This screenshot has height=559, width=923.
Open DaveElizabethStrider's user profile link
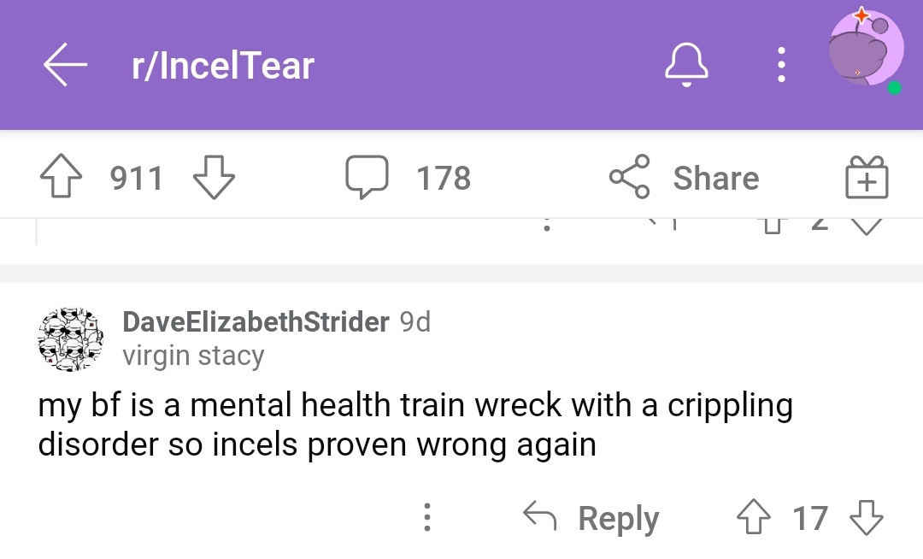(x=256, y=322)
